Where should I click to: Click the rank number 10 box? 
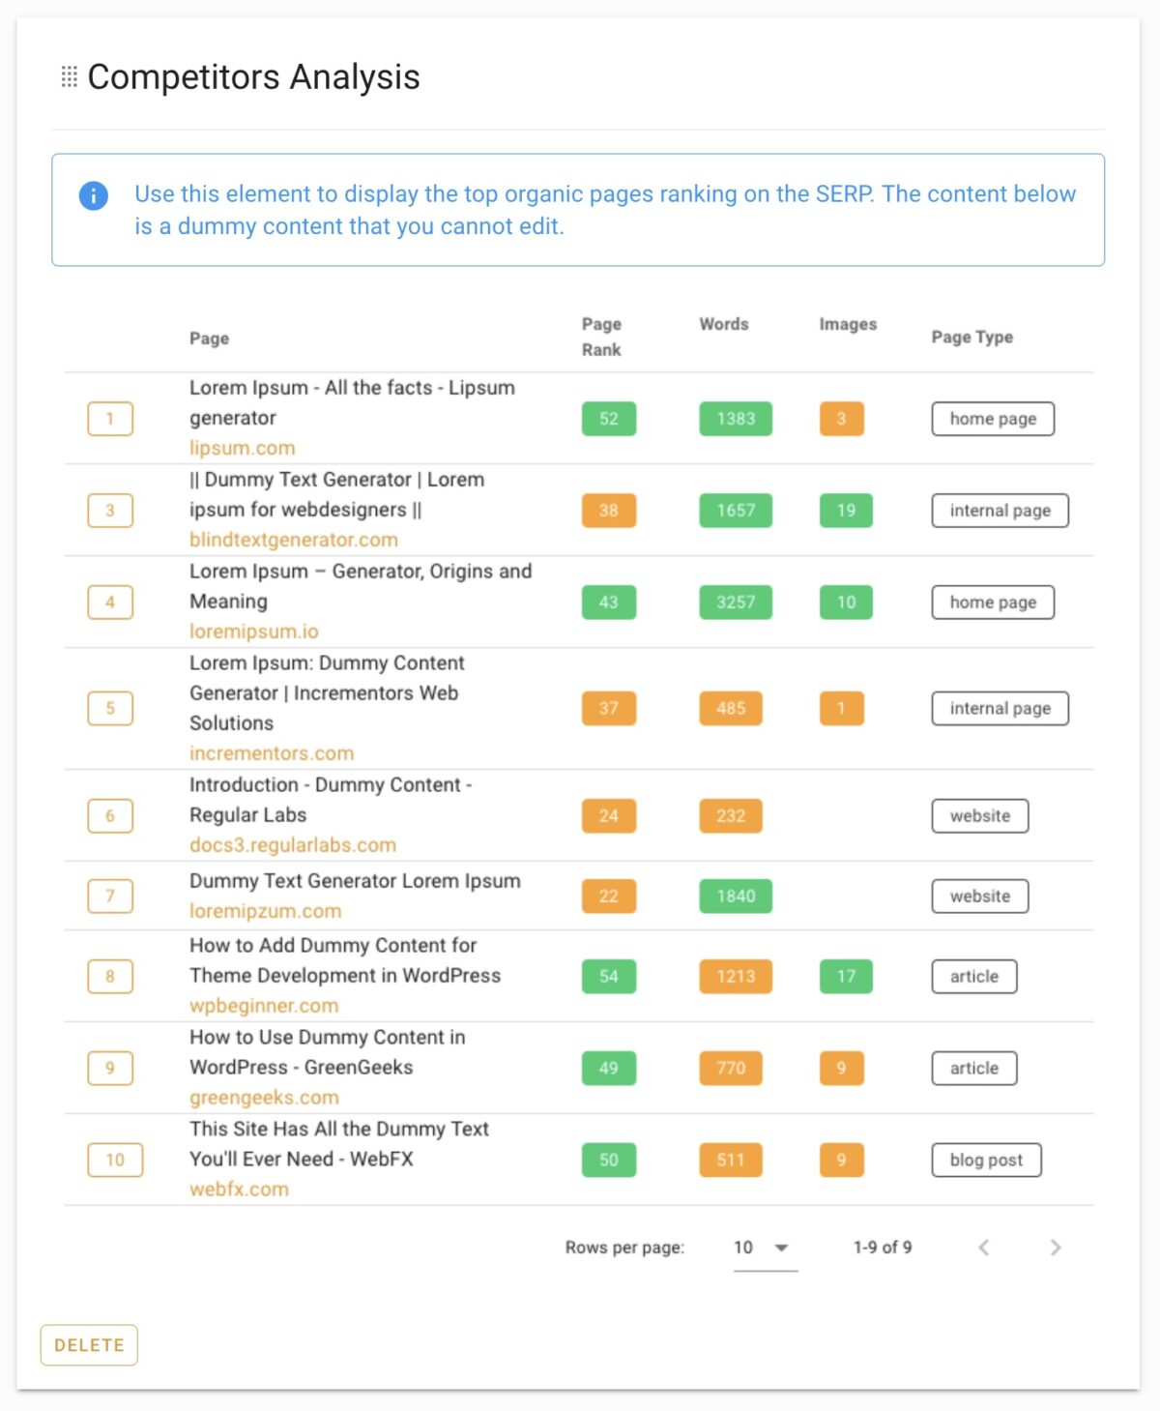tap(114, 1160)
